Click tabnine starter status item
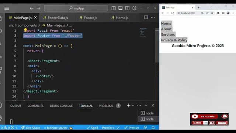 58,128
